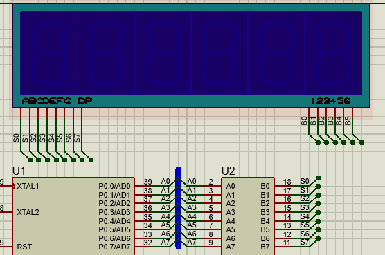Click pin number 2 on U2

211,182
